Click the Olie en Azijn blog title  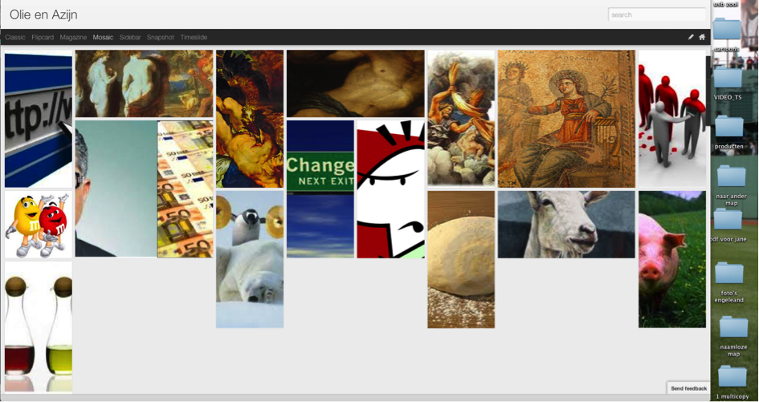tap(43, 15)
